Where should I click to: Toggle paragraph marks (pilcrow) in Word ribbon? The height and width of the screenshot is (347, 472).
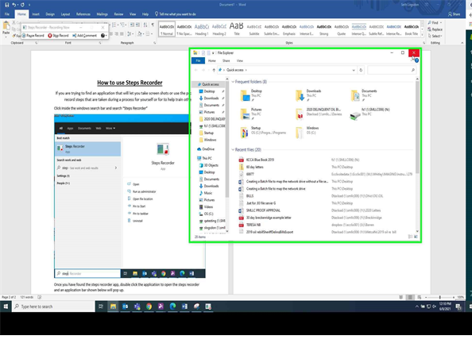point(153,25)
